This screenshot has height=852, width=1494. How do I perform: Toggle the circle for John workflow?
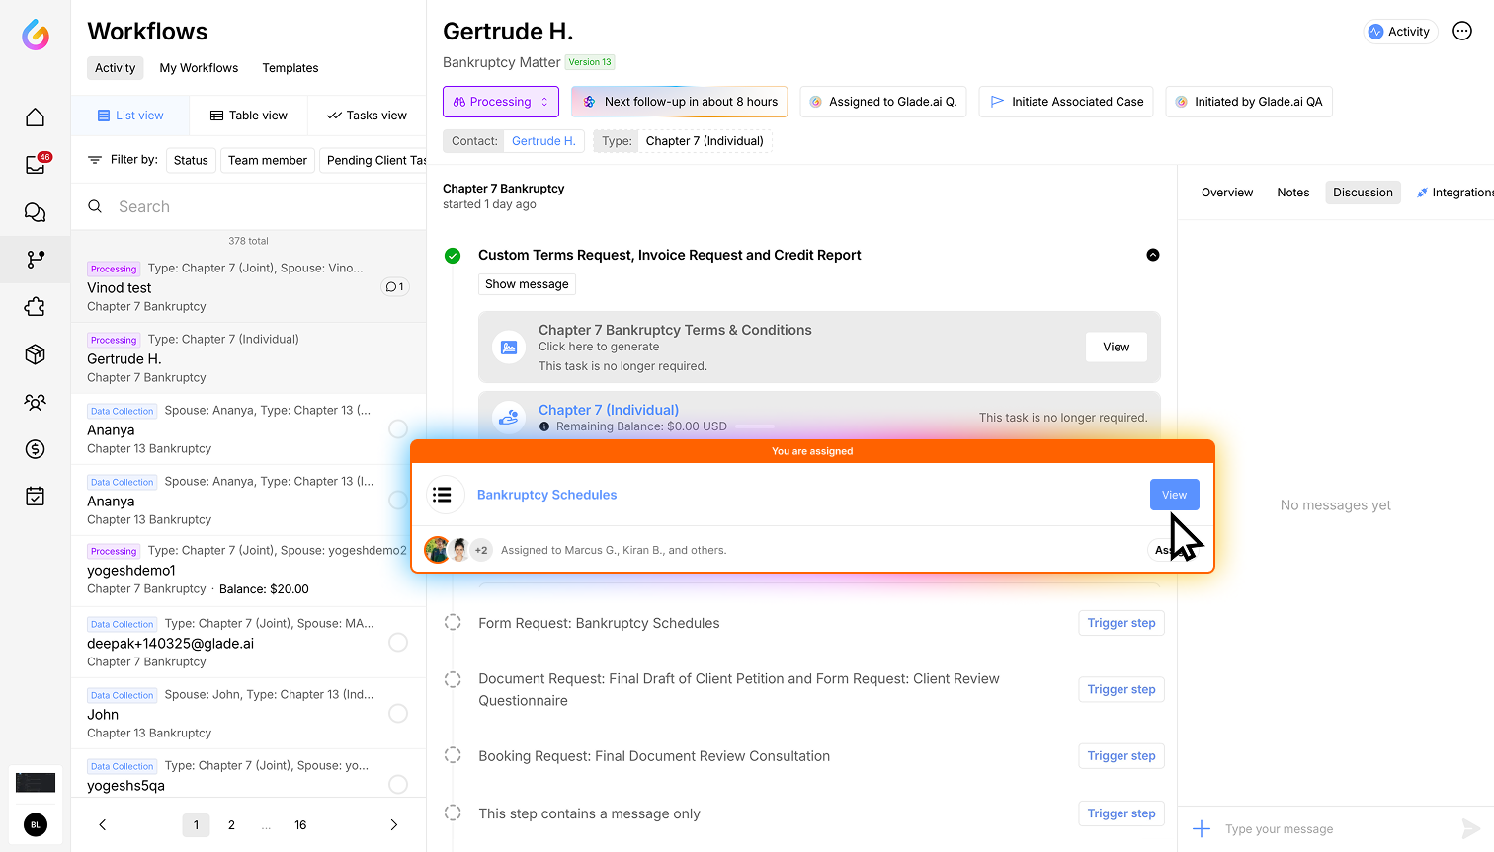click(x=398, y=713)
